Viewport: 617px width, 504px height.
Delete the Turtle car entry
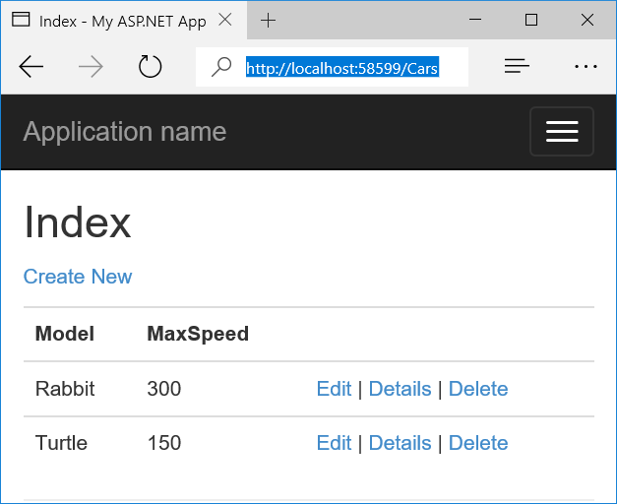pyautogui.click(x=478, y=443)
